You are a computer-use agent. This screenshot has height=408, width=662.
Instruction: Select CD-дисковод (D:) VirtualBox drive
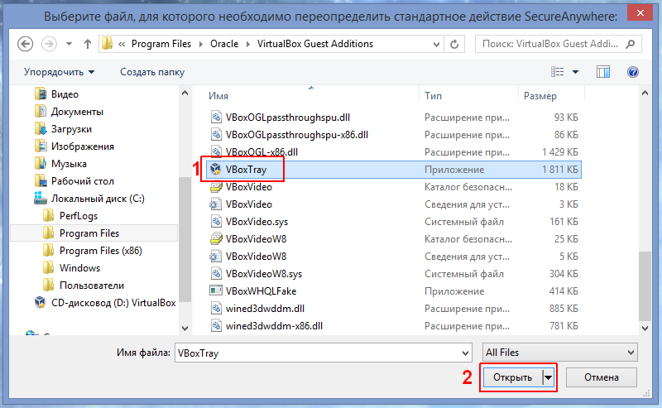pos(113,303)
